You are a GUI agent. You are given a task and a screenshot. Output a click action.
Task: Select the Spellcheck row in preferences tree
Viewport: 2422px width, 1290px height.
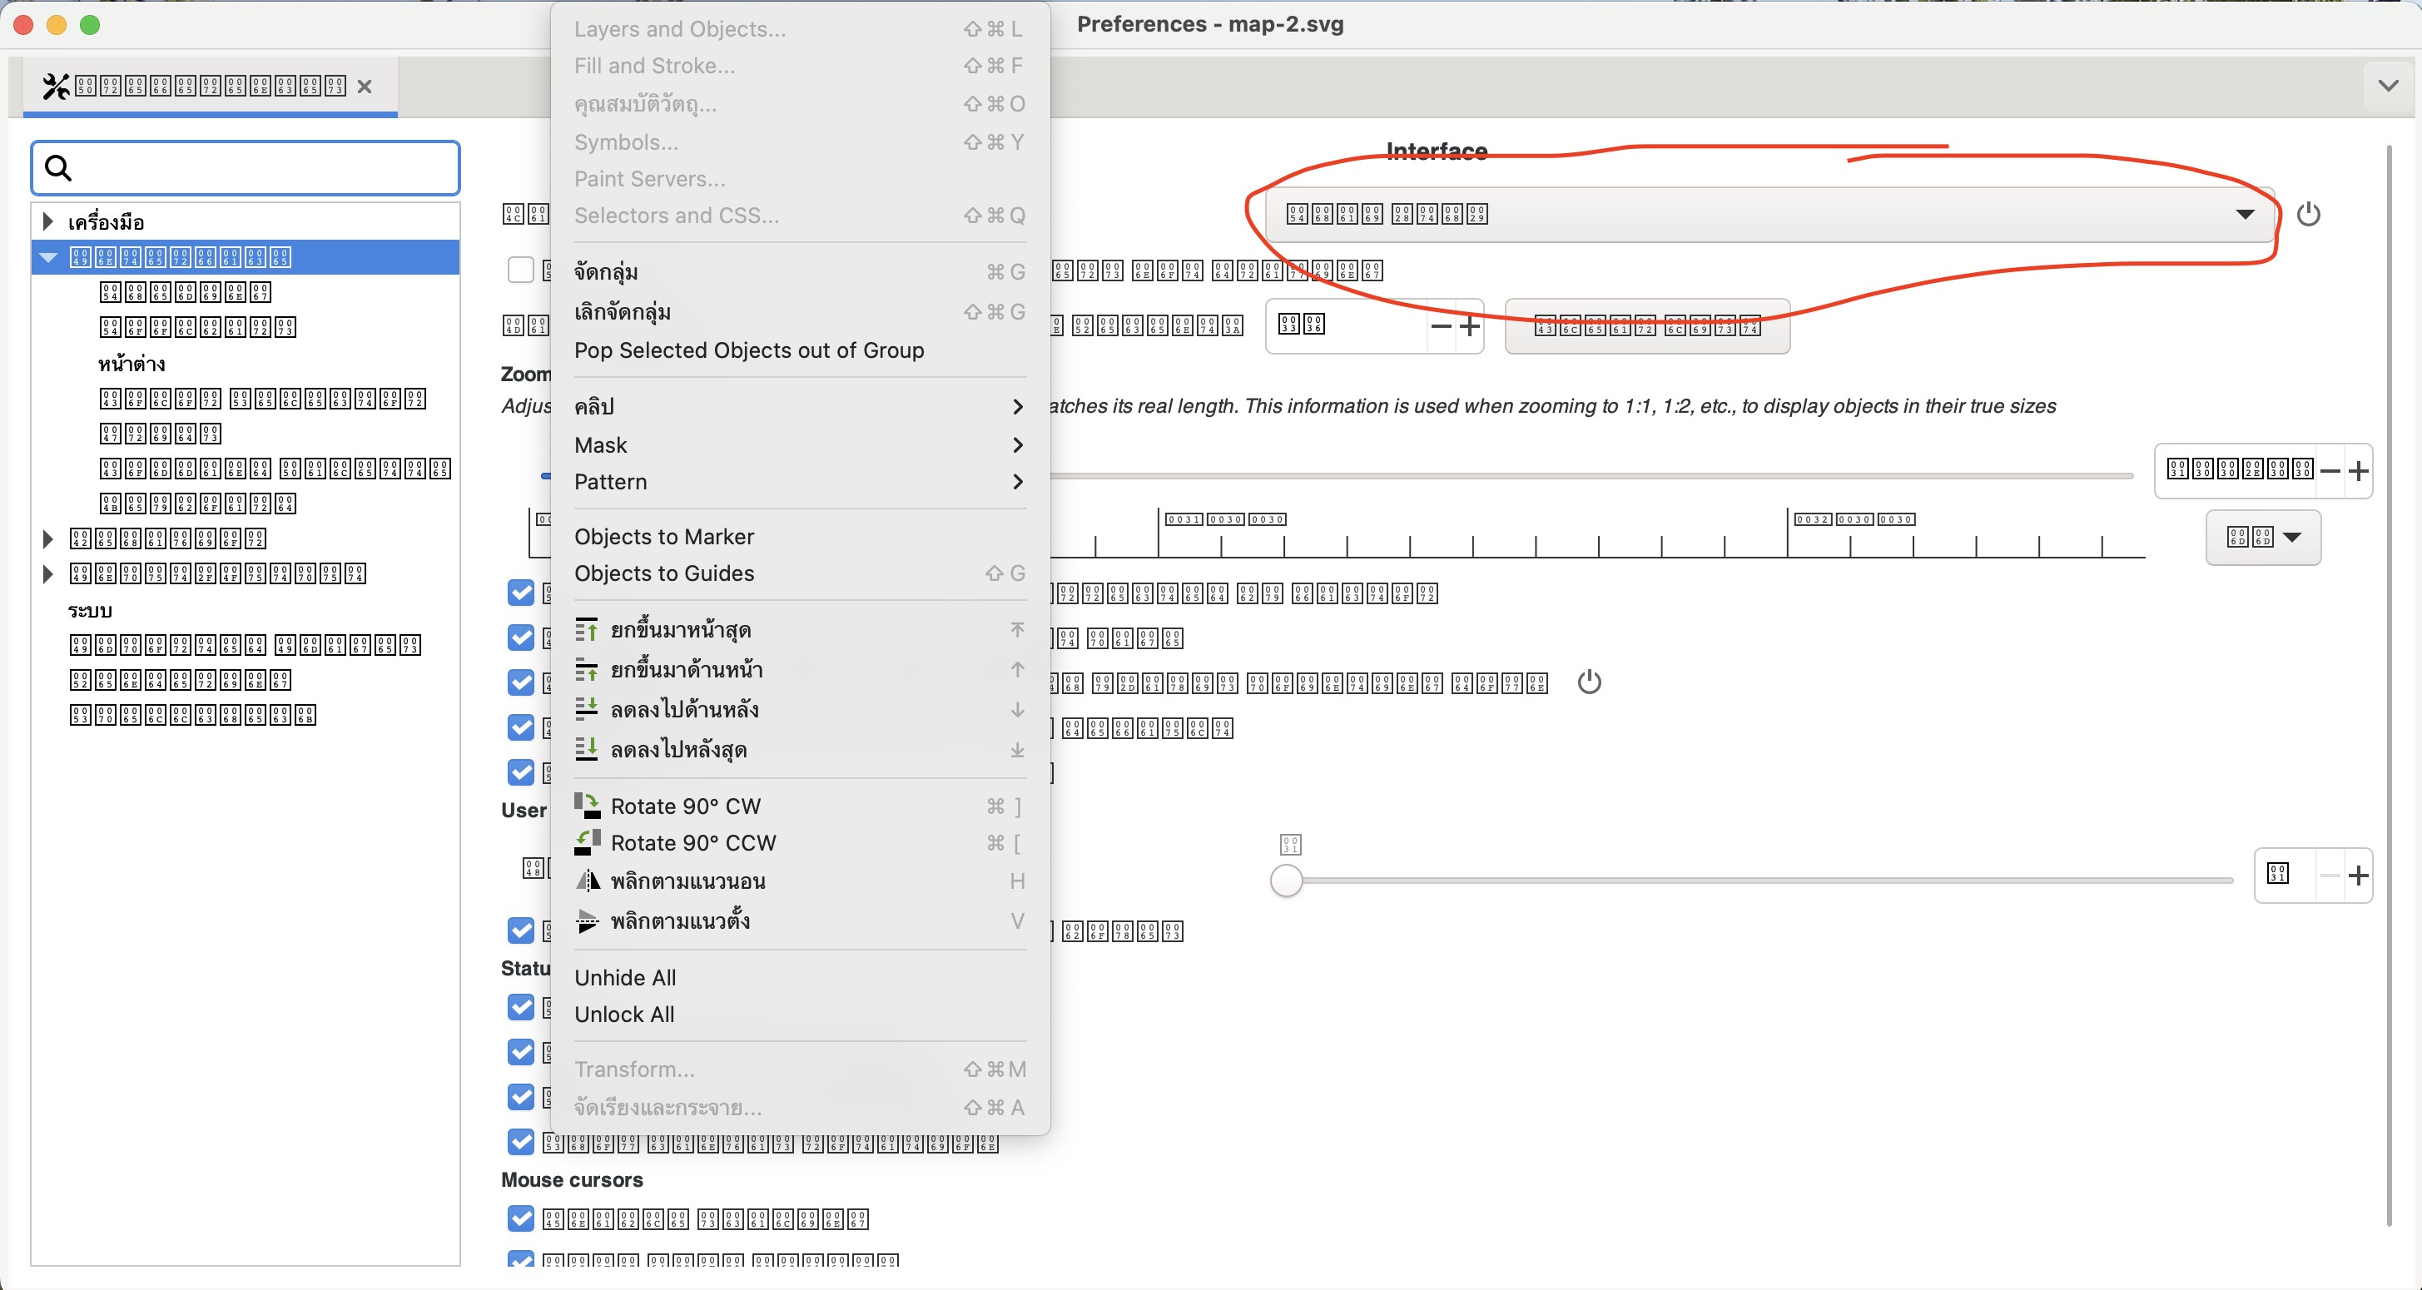pyautogui.click(x=193, y=715)
